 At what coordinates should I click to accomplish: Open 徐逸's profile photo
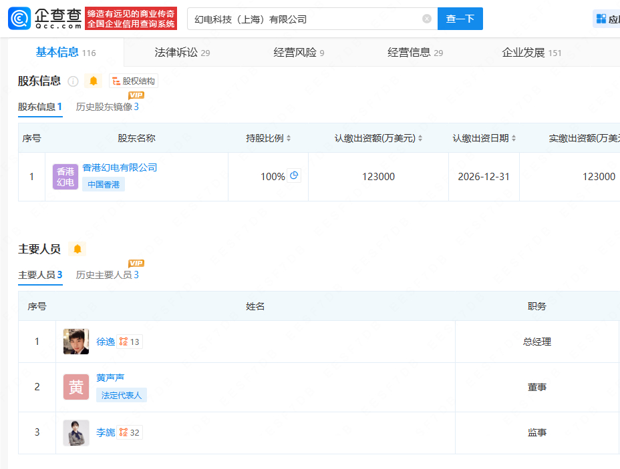pyautogui.click(x=76, y=342)
